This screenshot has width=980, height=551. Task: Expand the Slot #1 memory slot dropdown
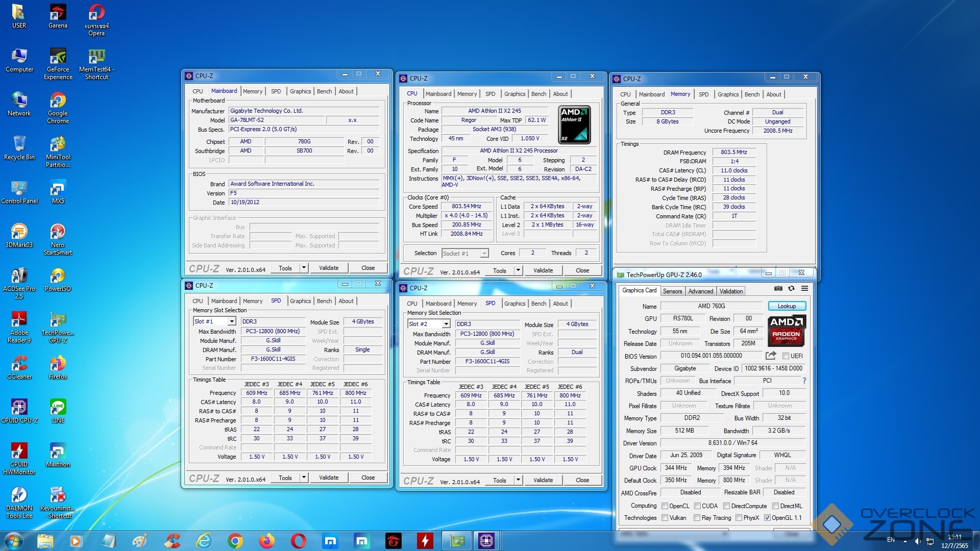click(x=232, y=321)
